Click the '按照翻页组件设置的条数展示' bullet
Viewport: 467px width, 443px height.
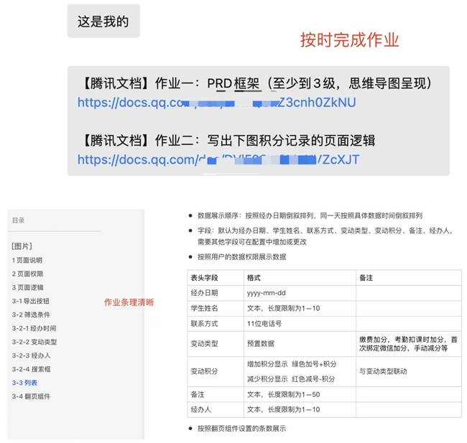coord(241,429)
